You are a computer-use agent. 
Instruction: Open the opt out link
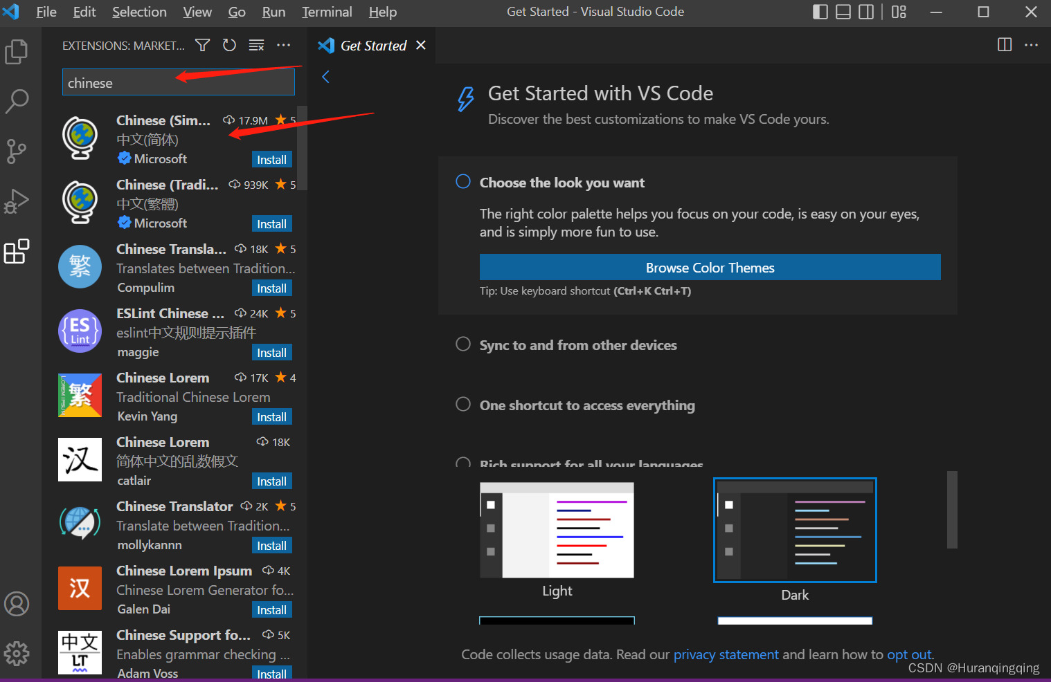coord(909,654)
